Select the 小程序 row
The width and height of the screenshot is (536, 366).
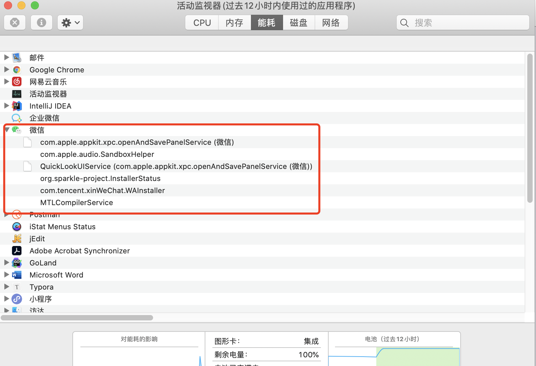tap(263, 299)
